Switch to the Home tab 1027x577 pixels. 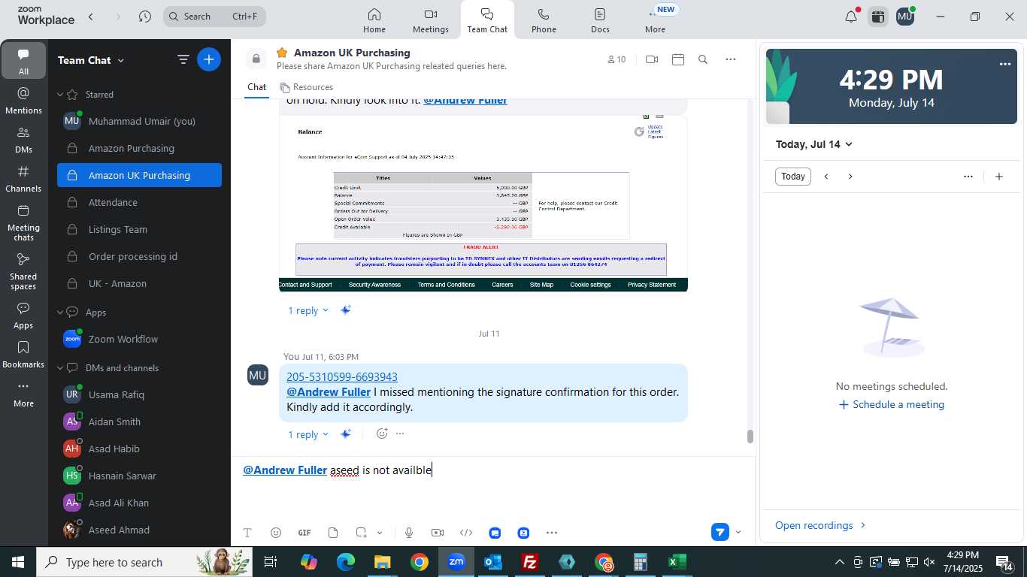374,20
